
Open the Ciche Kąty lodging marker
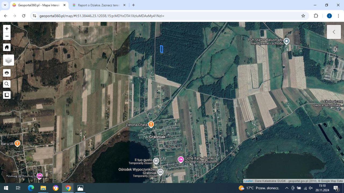click(180, 160)
